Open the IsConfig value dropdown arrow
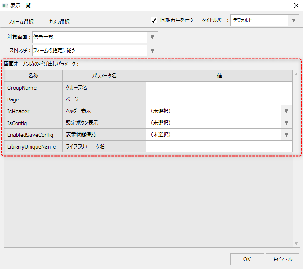Screen dimensions: 303x269 287,123
